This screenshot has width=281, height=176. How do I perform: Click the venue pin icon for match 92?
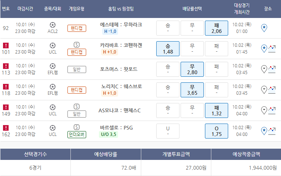coord(264,27)
